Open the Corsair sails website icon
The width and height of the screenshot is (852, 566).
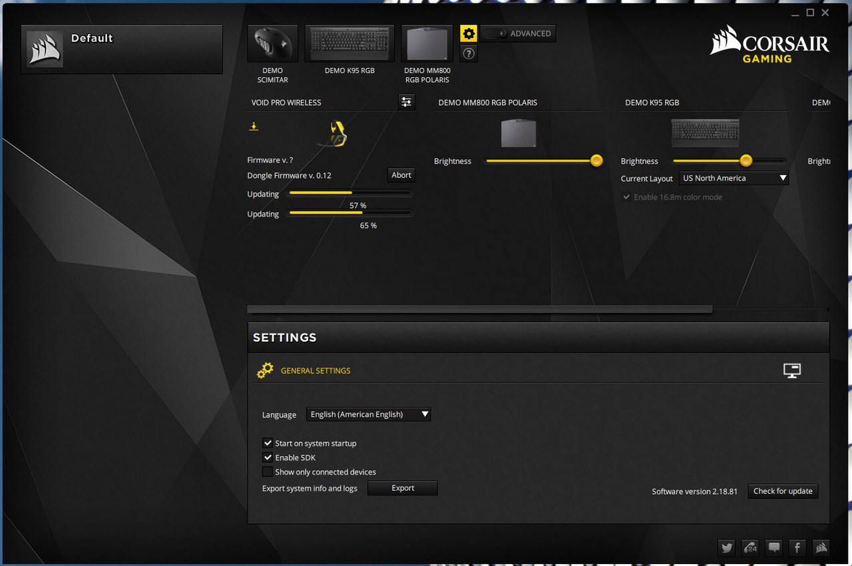coord(821,547)
